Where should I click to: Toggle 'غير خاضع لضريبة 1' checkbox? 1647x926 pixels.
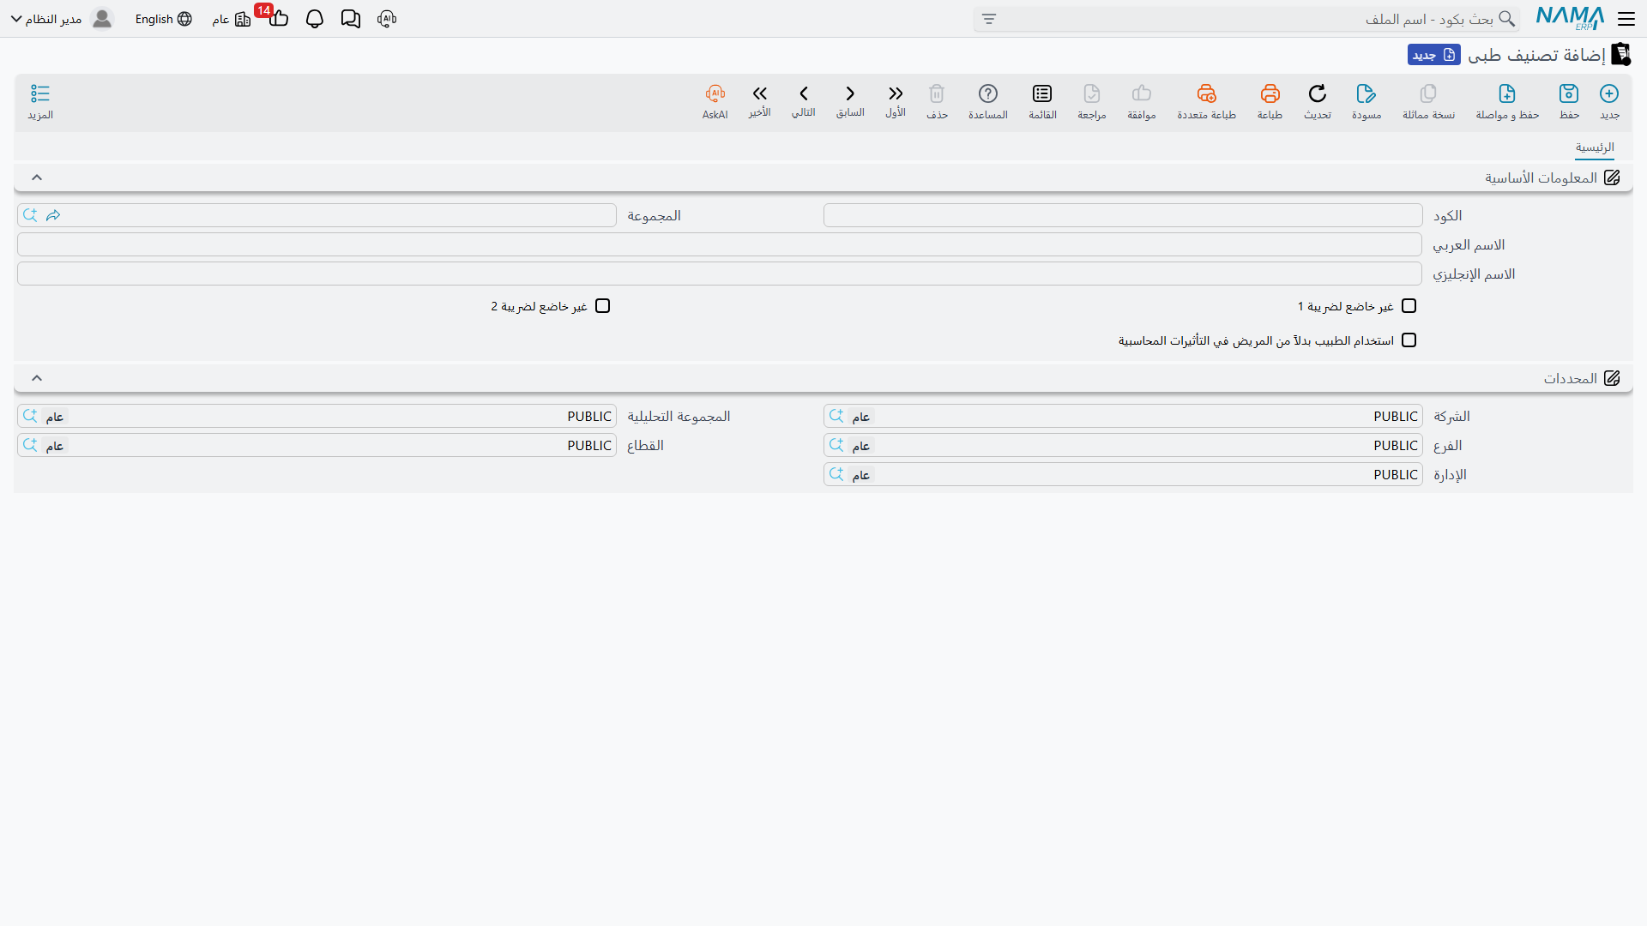tap(1409, 306)
